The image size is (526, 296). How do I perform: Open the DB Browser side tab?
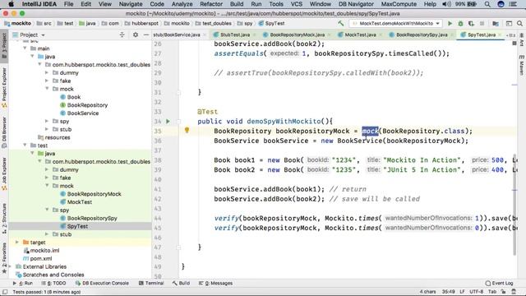(x=4, y=132)
